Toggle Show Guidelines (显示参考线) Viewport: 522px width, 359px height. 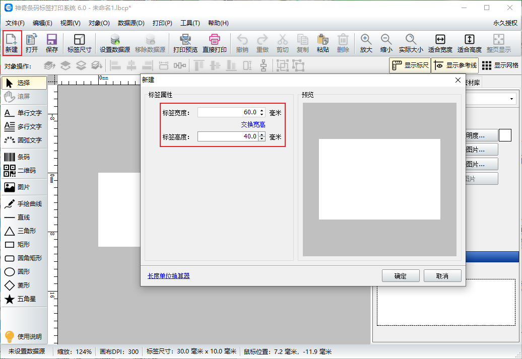pyautogui.click(x=455, y=65)
